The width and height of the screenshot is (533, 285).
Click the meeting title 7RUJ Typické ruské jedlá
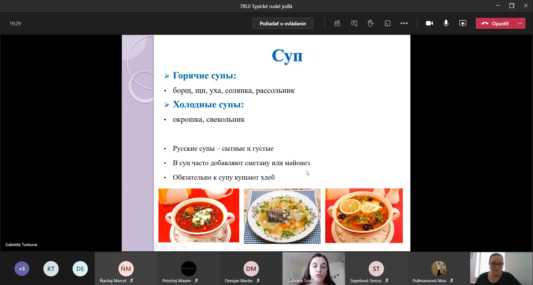click(266, 6)
